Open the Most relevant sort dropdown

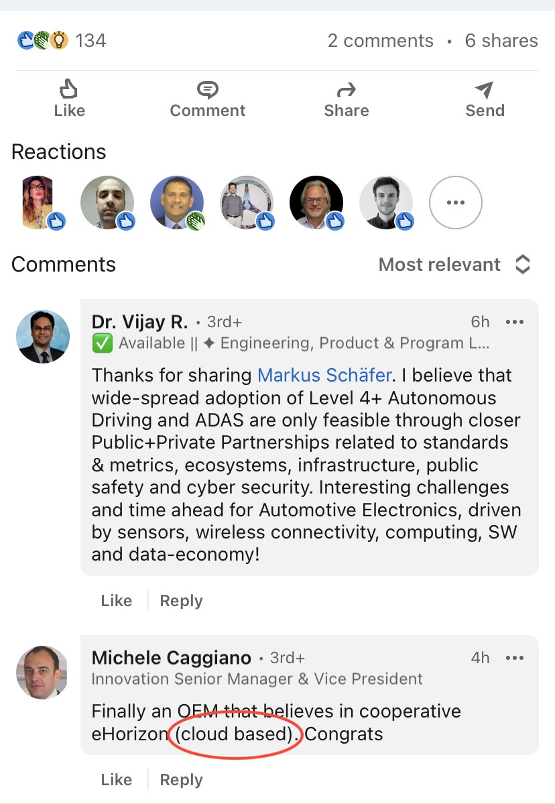(x=440, y=265)
